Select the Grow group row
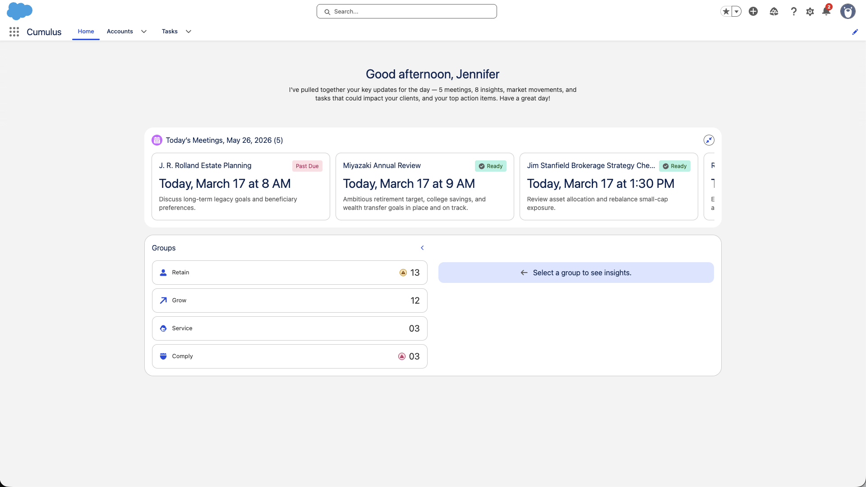866x487 pixels. pyautogui.click(x=290, y=300)
